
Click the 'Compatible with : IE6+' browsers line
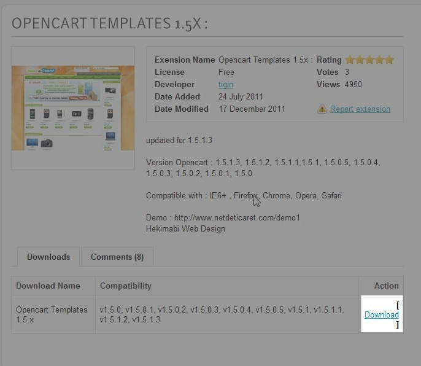click(x=244, y=195)
